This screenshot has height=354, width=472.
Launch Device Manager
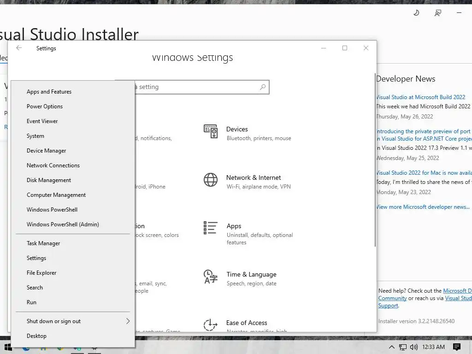(x=73, y=151)
